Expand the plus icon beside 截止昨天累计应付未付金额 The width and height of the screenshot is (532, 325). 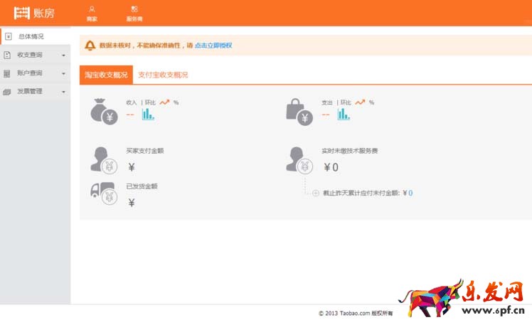[x=316, y=193]
